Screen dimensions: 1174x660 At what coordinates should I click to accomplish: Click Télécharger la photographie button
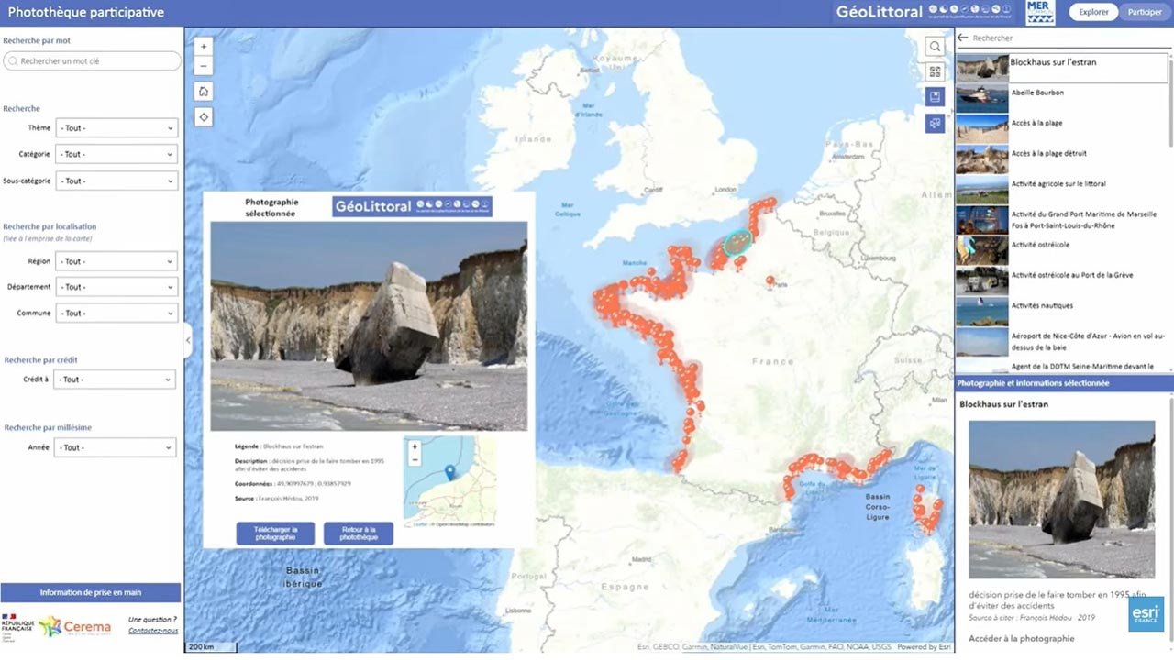tap(275, 533)
